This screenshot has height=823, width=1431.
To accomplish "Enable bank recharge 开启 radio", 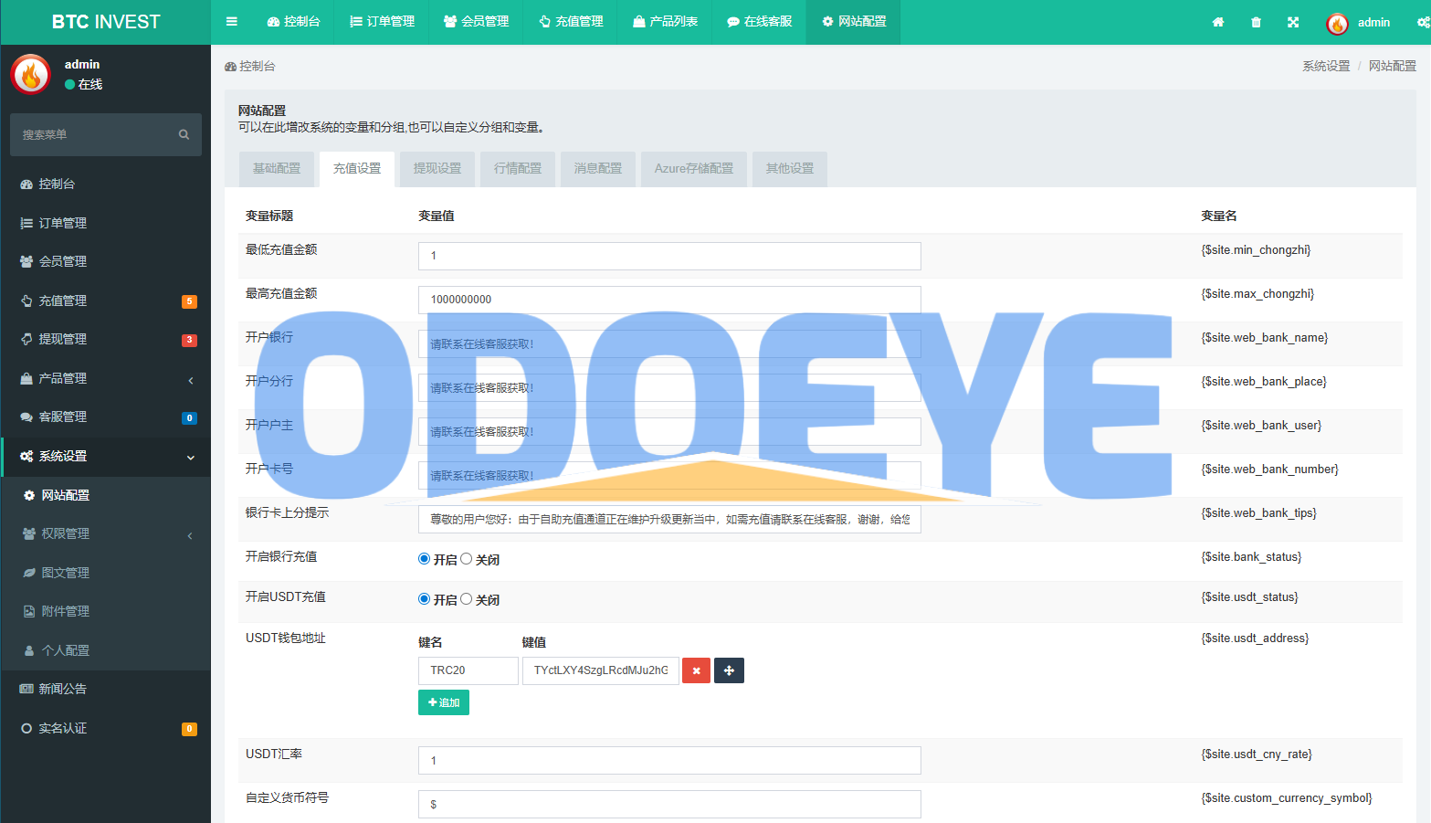I will tap(424, 559).
